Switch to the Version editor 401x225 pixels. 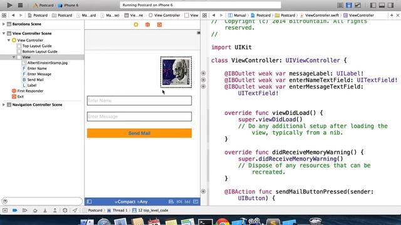(x=358, y=5)
